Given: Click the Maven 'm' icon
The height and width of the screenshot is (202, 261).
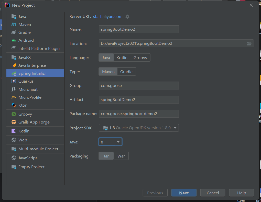Looking at the screenshot, I should [14, 25].
